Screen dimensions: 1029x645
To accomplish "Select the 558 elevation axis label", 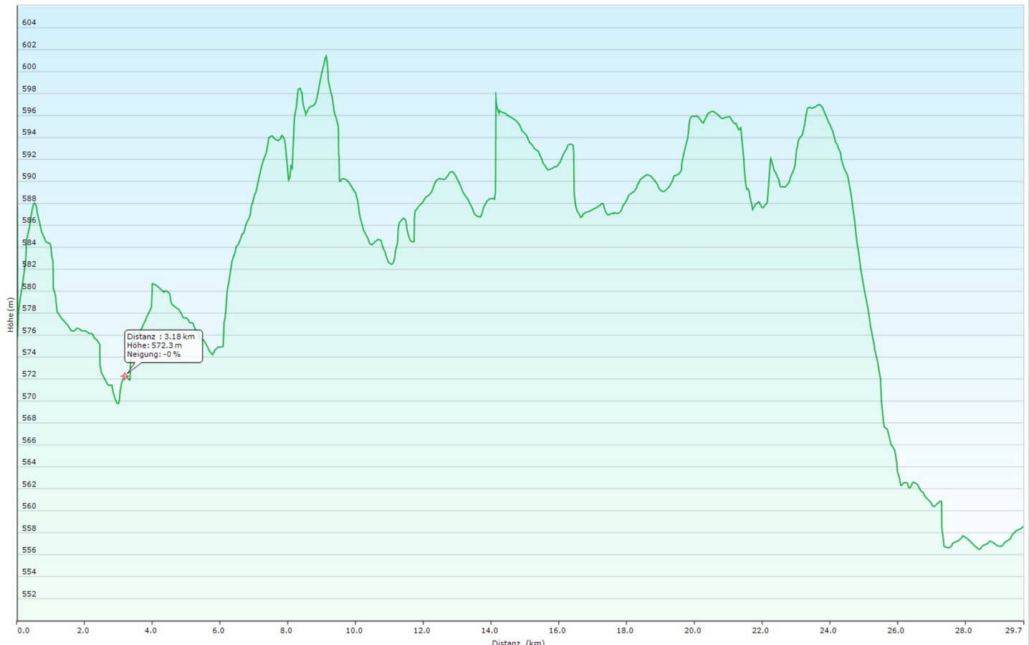I will click(29, 529).
